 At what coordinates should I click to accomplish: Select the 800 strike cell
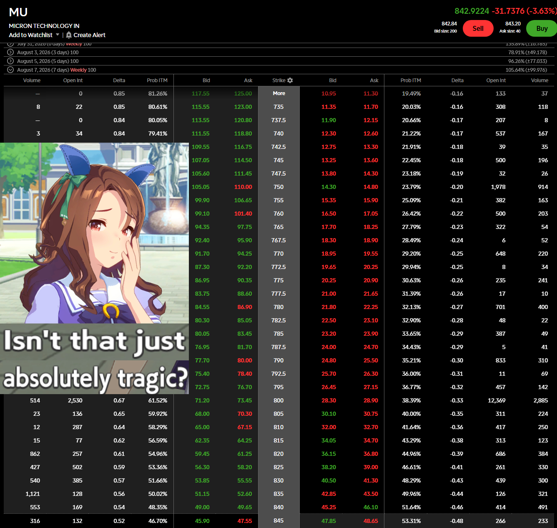tap(278, 400)
